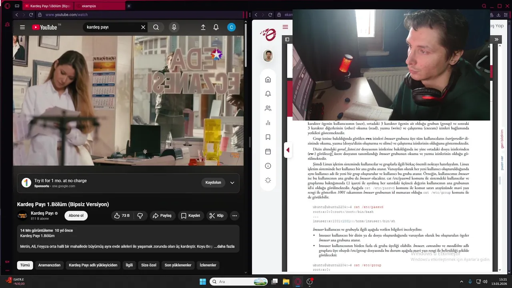Open ekampüs calendar sidebar icon
The height and width of the screenshot is (288, 512).
tap(268, 152)
